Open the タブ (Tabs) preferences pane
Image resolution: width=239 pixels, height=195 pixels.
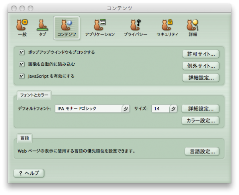click(42, 28)
